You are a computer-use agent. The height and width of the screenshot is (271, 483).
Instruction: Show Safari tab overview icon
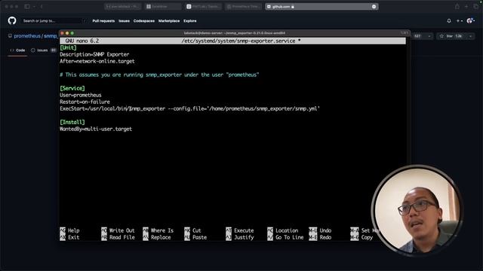476,7
